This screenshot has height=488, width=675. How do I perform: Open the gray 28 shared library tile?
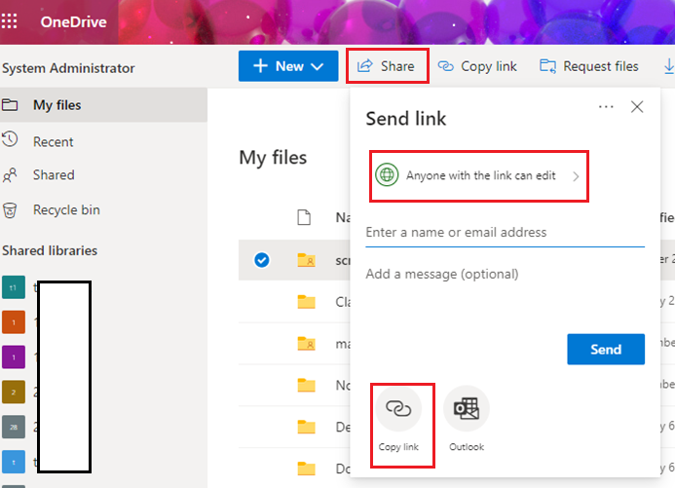[x=14, y=427]
